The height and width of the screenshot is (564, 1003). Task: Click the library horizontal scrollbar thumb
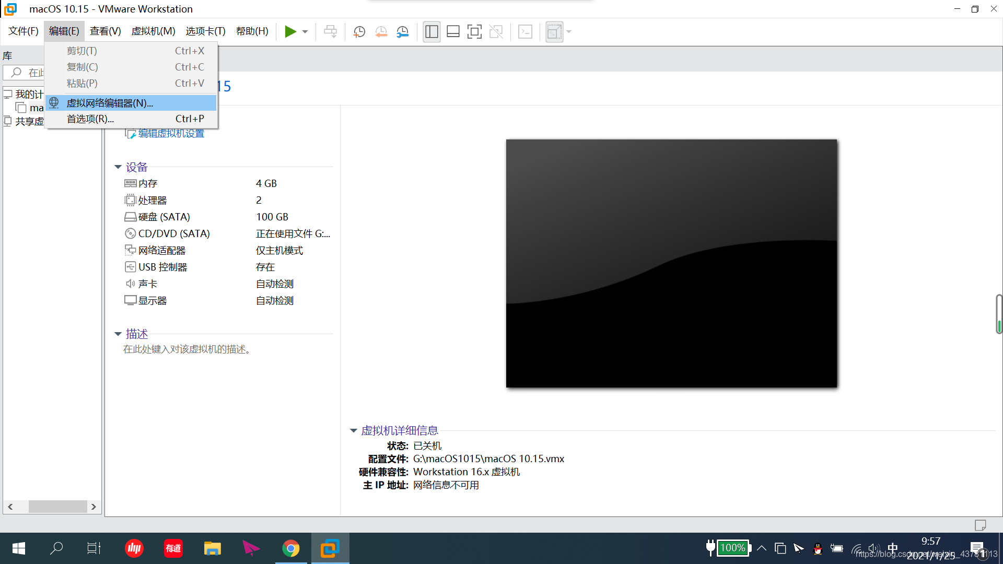coord(57,507)
